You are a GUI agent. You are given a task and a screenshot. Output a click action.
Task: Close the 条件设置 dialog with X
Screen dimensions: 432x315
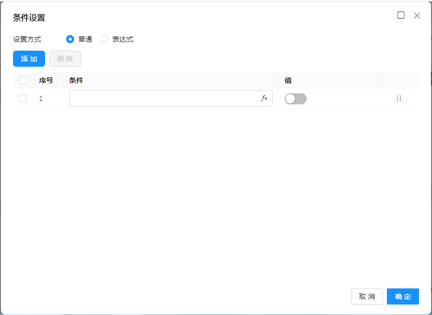417,16
